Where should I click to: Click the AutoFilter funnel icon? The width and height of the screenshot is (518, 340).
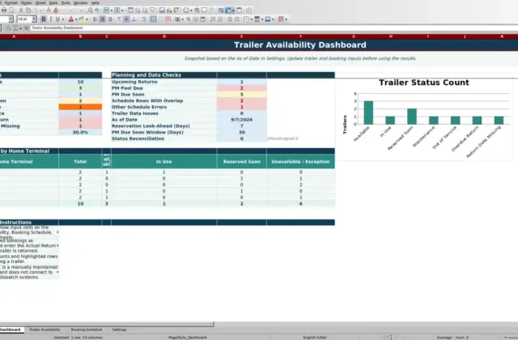point(152,11)
